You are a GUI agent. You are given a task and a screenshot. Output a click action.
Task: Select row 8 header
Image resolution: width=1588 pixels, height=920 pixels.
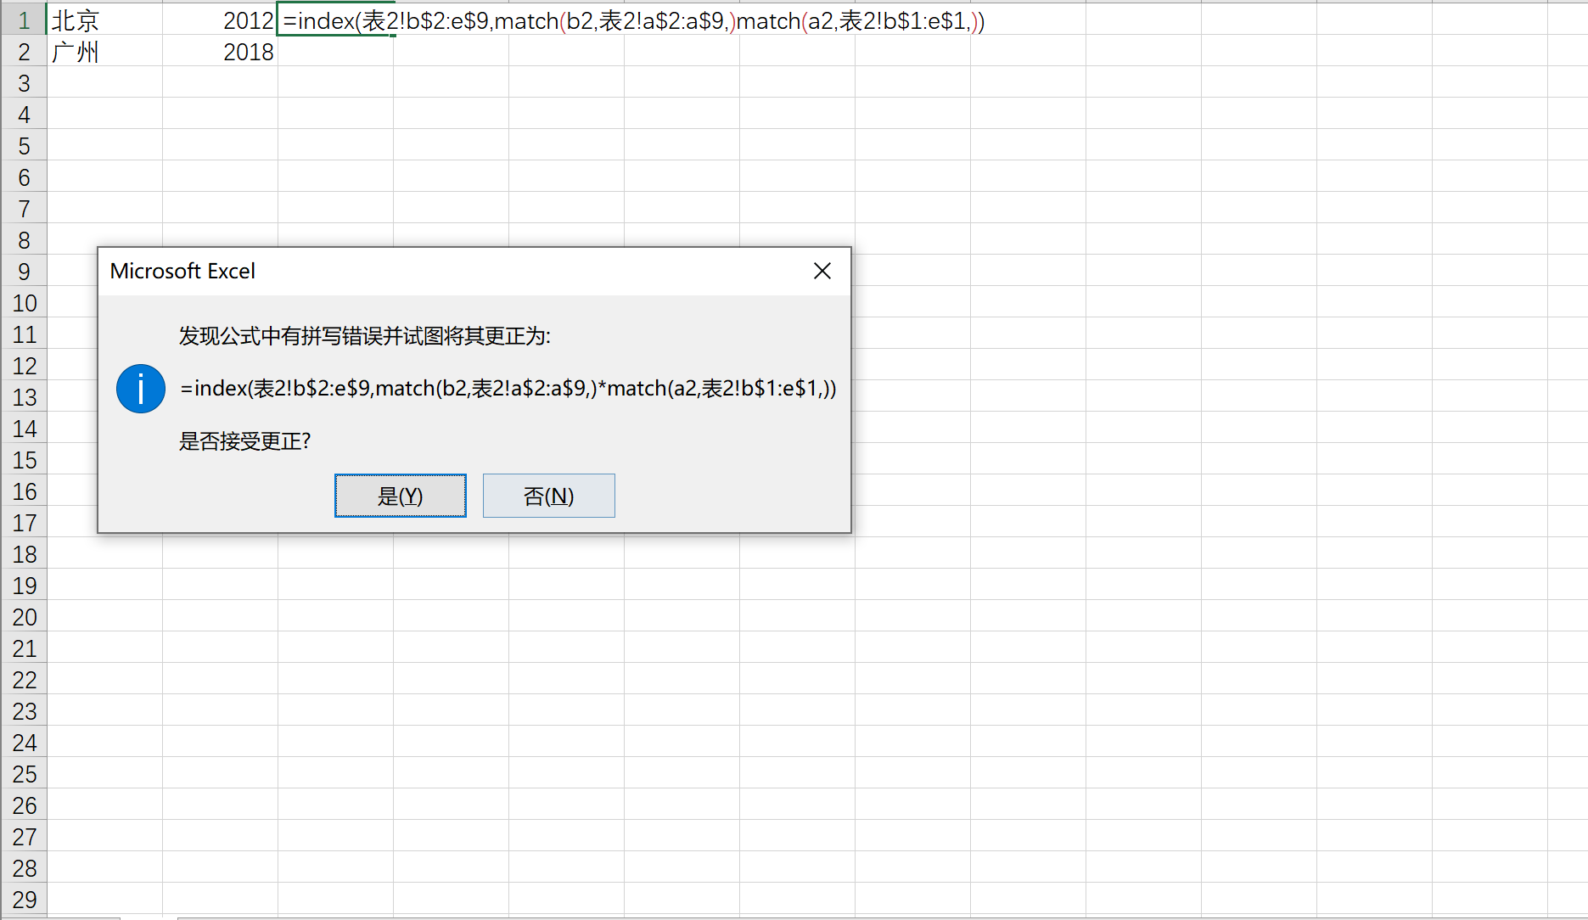(x=24, y=240)
